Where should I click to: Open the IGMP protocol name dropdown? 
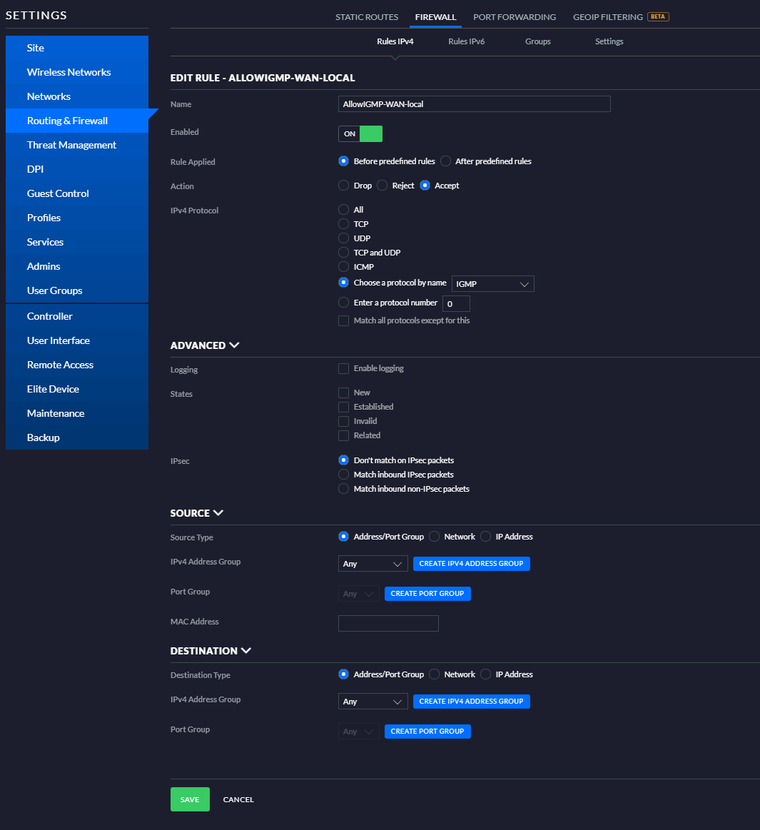pos(492,284)
